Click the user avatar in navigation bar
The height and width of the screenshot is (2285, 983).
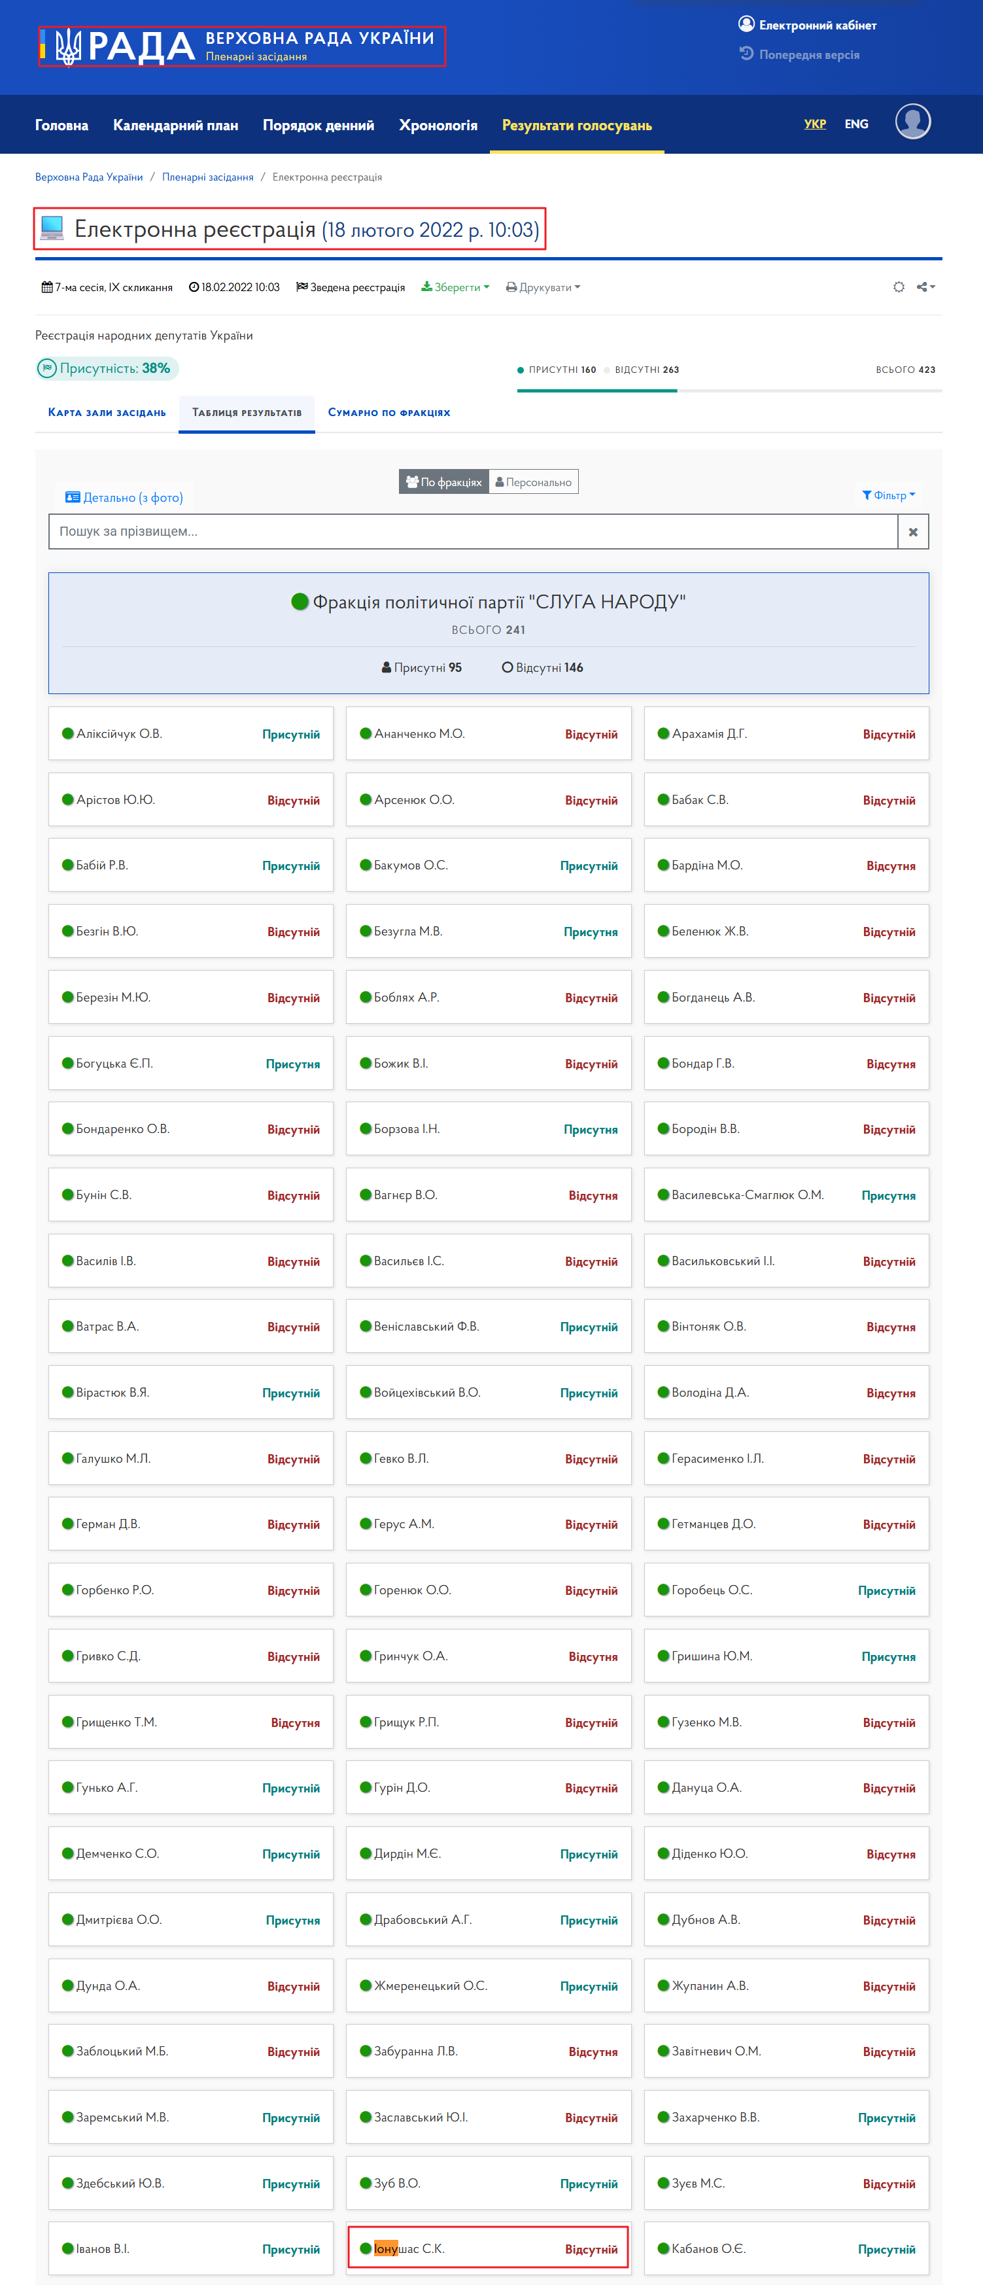tap(913, 122)
